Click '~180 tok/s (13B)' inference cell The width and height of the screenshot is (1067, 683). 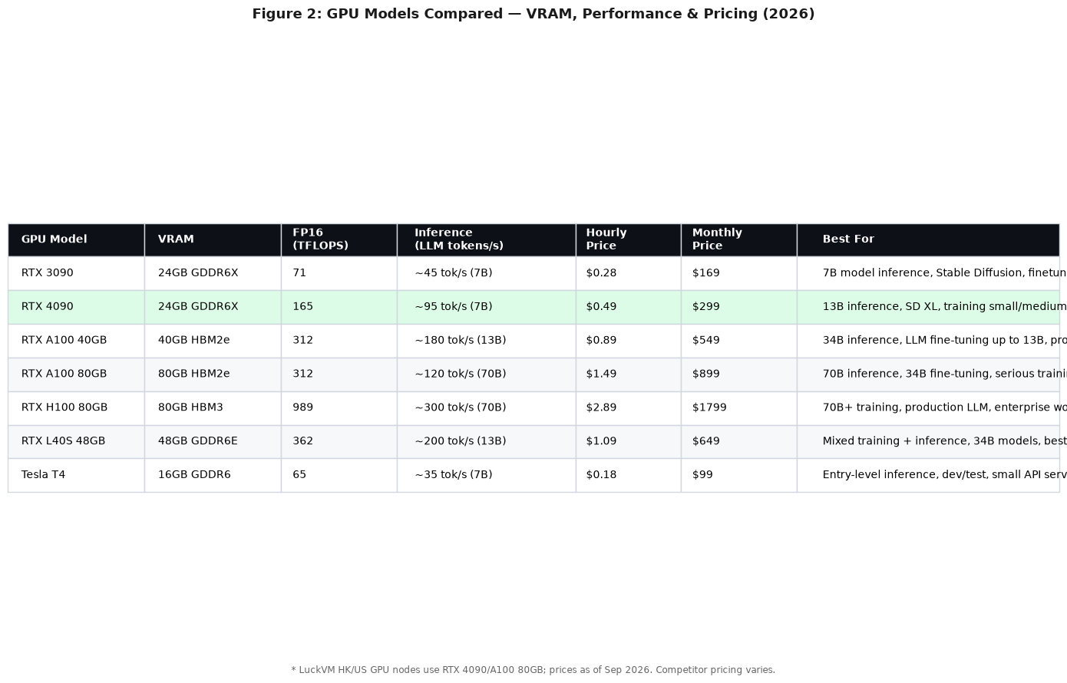tap(486, 341)
